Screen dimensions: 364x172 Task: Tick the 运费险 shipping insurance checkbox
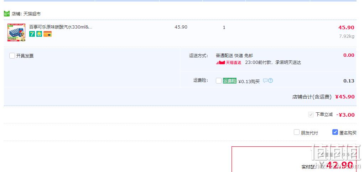tap(219, 81)
